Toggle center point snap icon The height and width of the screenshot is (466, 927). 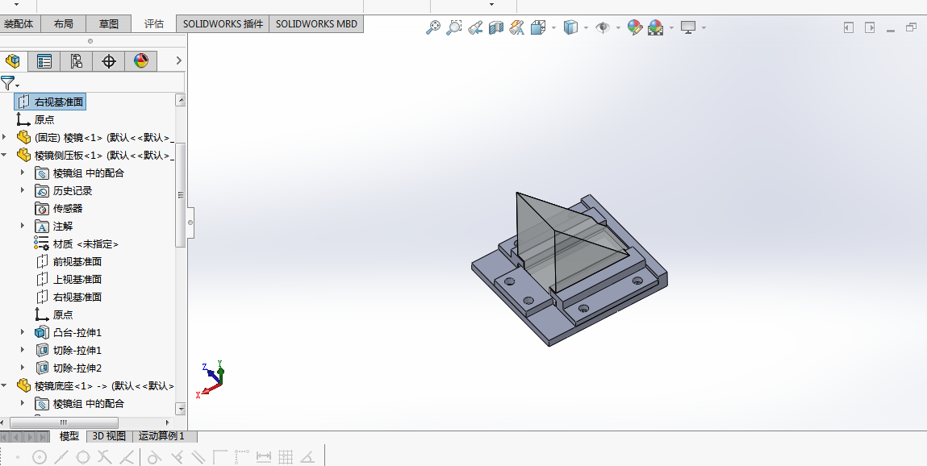(x=40, y=456)
